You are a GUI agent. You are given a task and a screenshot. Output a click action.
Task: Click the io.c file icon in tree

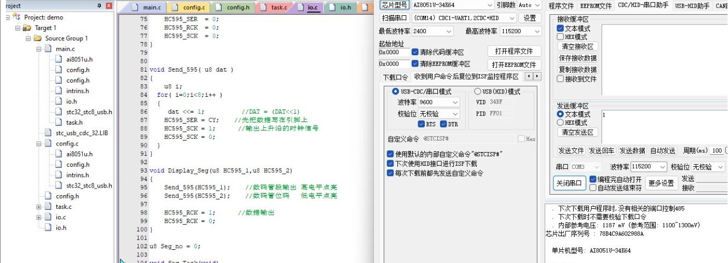[x=48, y=217]
